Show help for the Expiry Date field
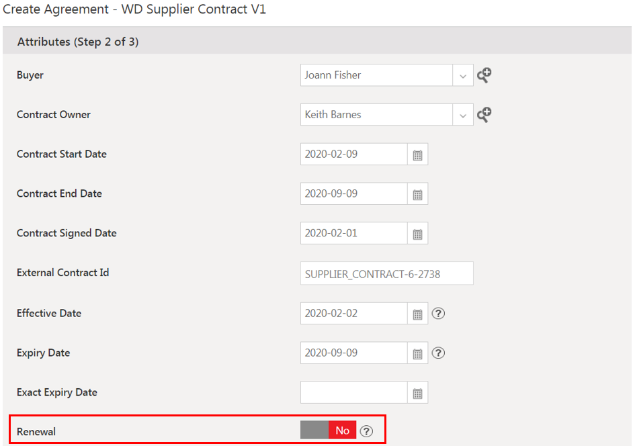The height and width of the screenshot is (448, 633). click(439, 353)
